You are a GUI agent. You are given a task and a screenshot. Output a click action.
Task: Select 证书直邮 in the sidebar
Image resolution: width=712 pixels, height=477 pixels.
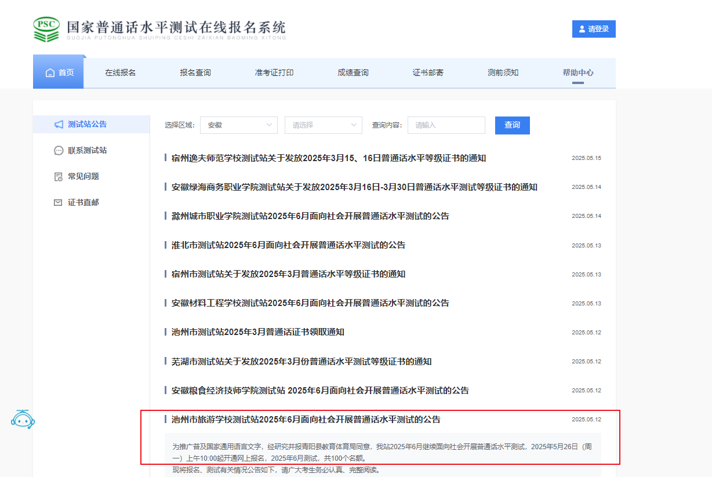[x=83, y=203]
